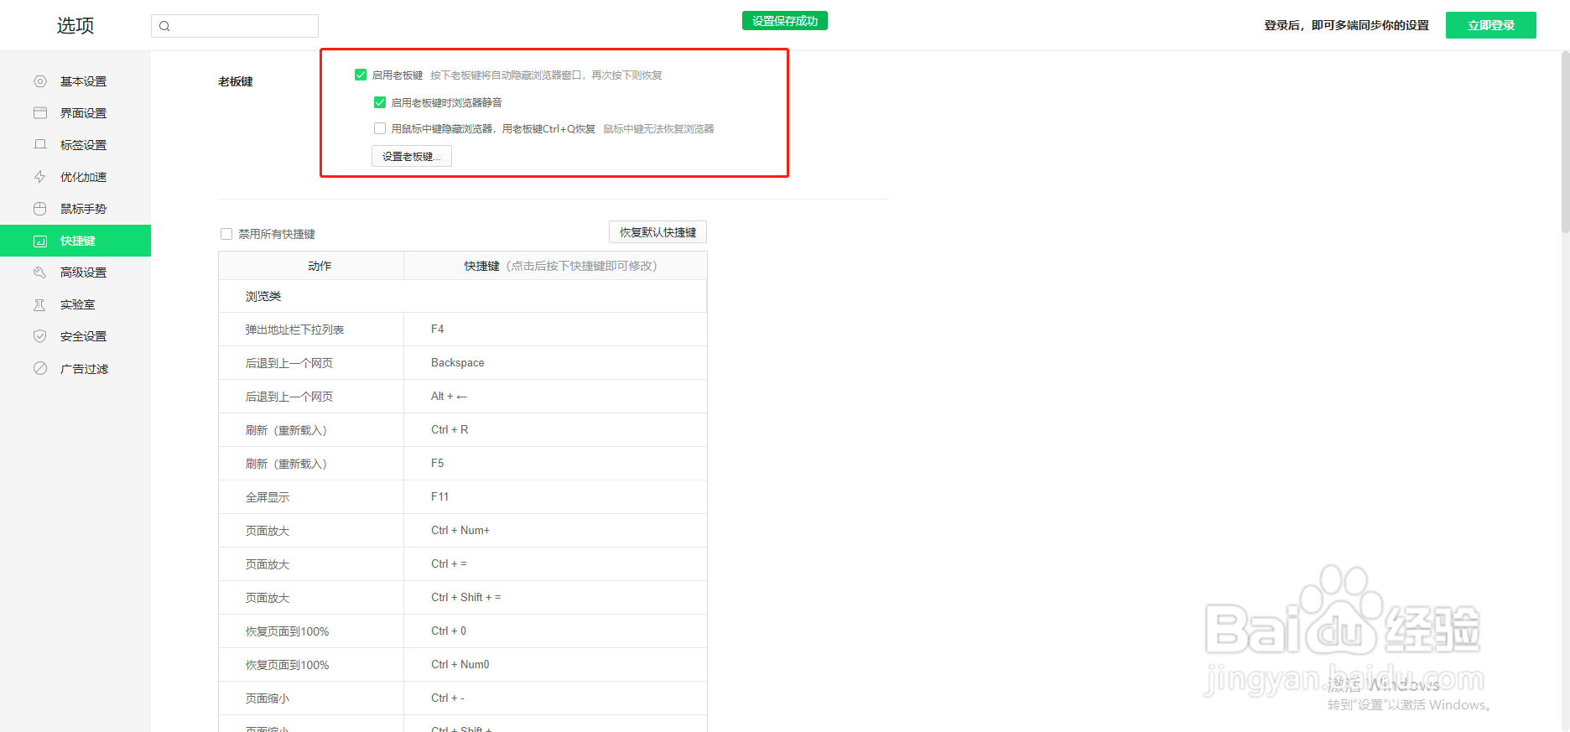Screen dimensions: 1570x732
Task: Click the 页面缩小 action label for Ctrl + -
Action: 268,698
